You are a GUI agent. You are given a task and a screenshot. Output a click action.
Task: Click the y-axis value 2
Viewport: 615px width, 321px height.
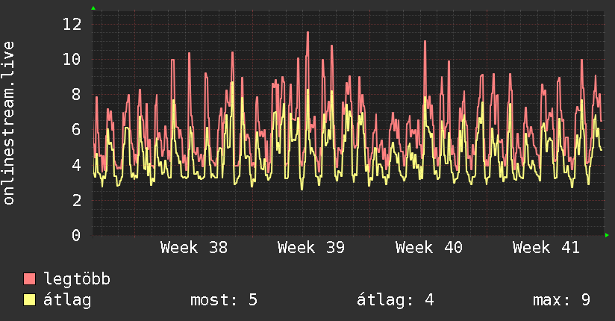(x=76, y=201)
